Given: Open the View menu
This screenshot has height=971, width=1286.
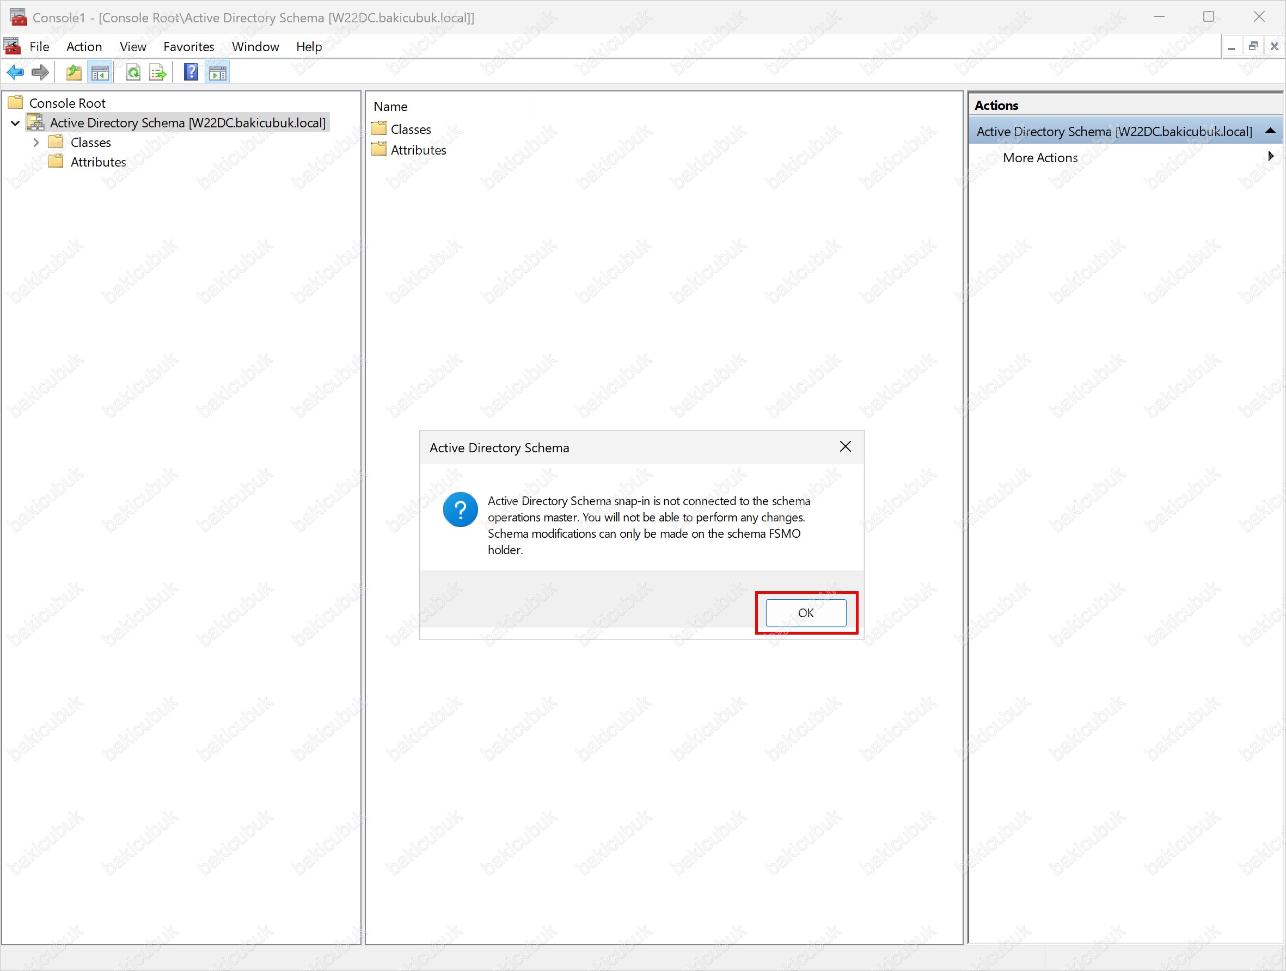Looking at the screenshot, I should click(132, 46).
